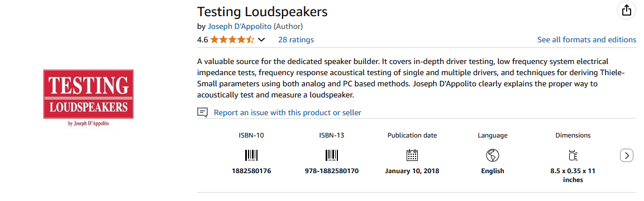Select the ISBN-10 number 1882580176
644x201 pixels.
pyautogui.click(x=251, y=171)
